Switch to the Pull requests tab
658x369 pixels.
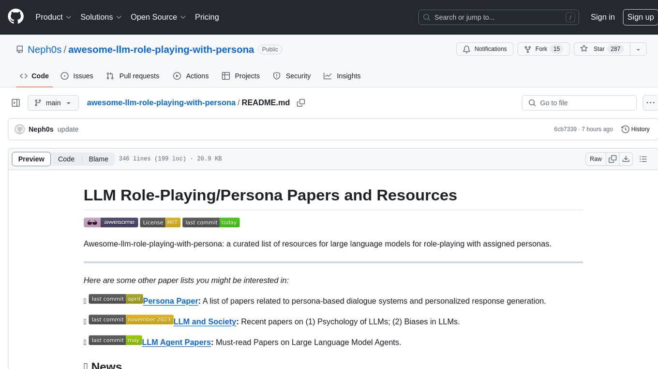pyautogui.click(x=133, y=76)
